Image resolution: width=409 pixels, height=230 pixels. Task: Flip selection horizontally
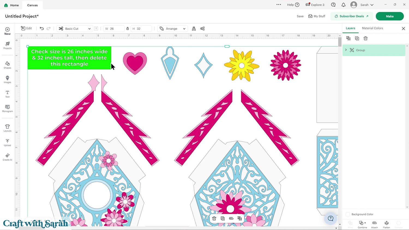[x=194, y=28]
